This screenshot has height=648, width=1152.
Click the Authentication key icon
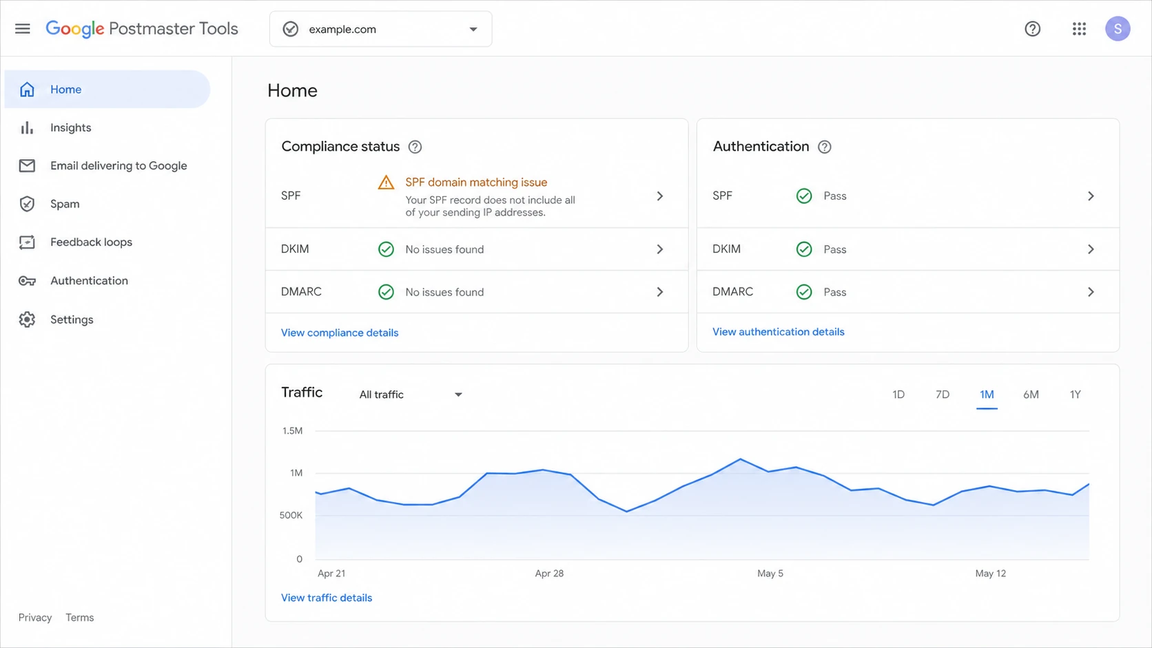point(27,281)
